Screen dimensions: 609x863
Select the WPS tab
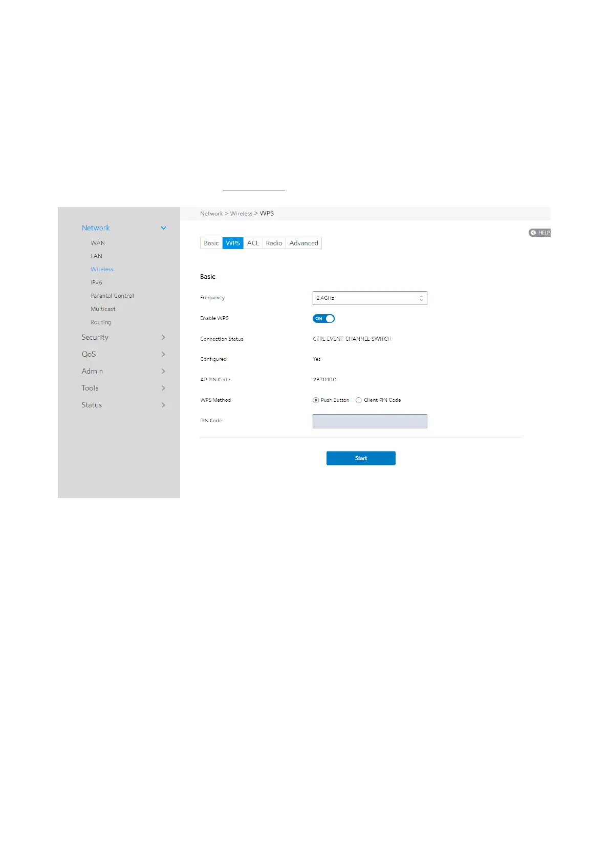pyautogui.click(x=233, y=243)
